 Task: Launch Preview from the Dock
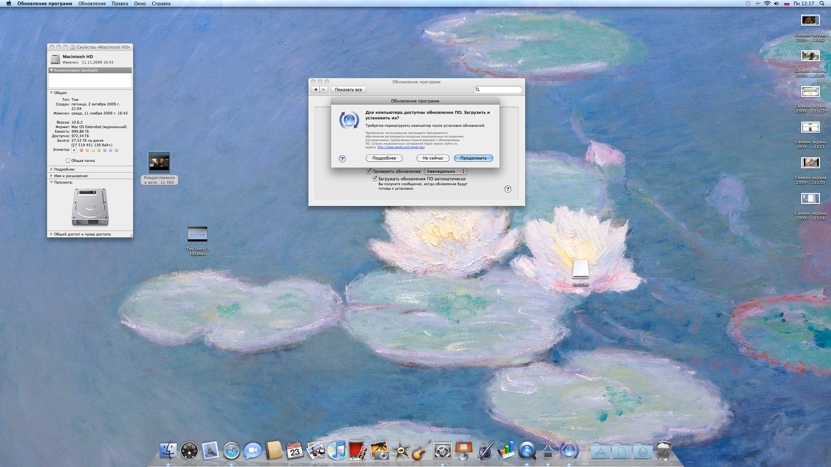(x=316, y=451)
